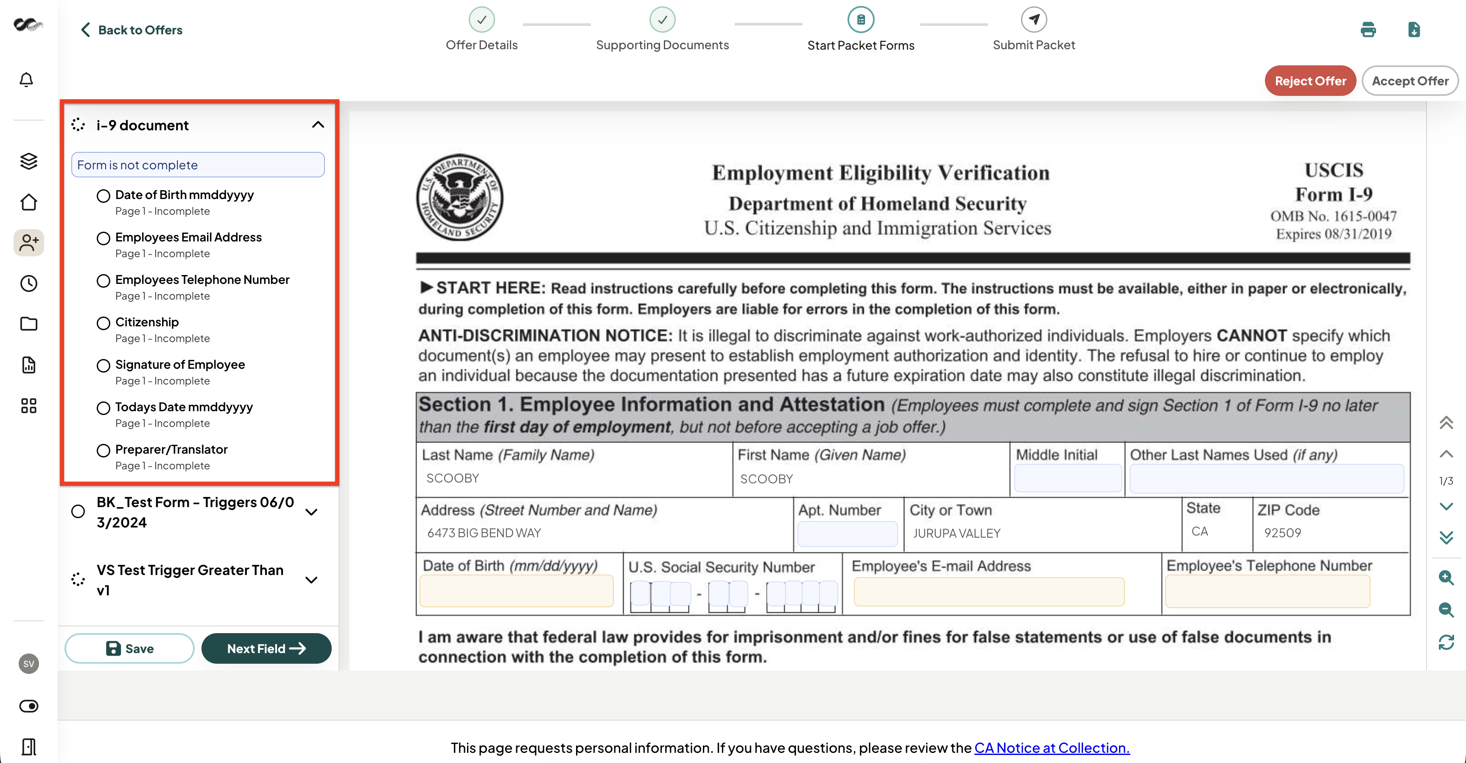
Task: Open the stacked layers sidebar icon
Action: pos(28,161)
